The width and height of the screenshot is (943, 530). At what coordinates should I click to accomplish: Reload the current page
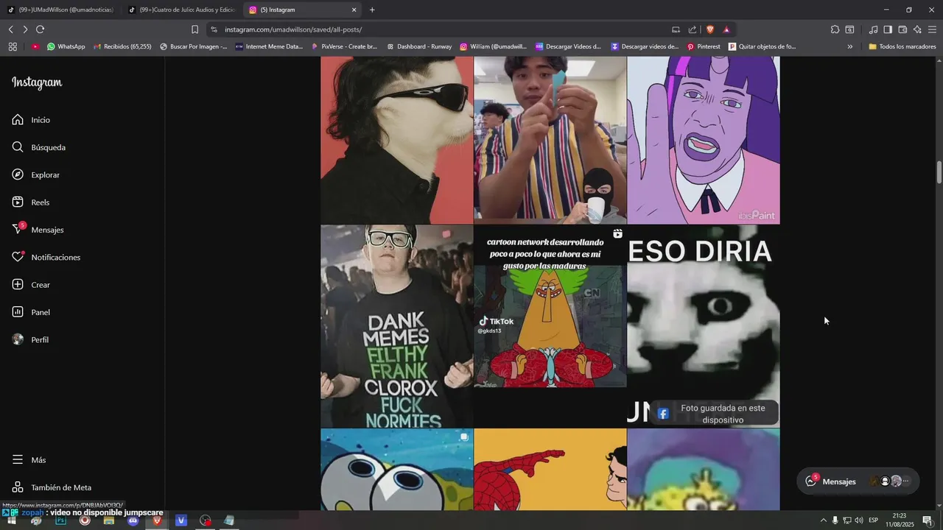40,29
